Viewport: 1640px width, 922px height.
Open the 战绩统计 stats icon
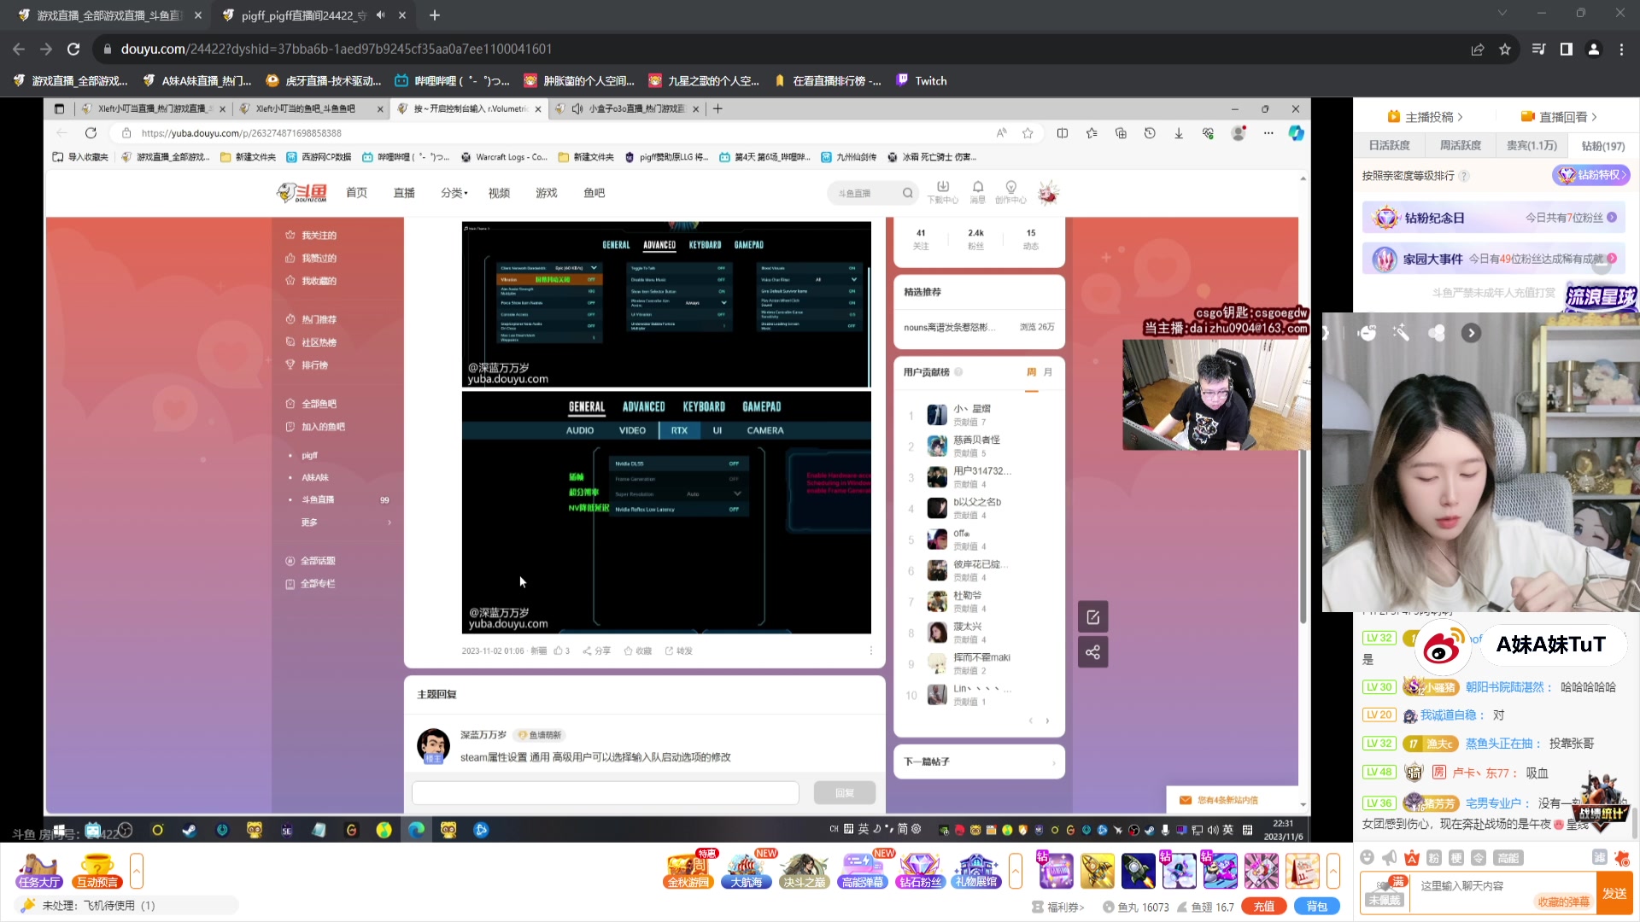point(1600,802)
